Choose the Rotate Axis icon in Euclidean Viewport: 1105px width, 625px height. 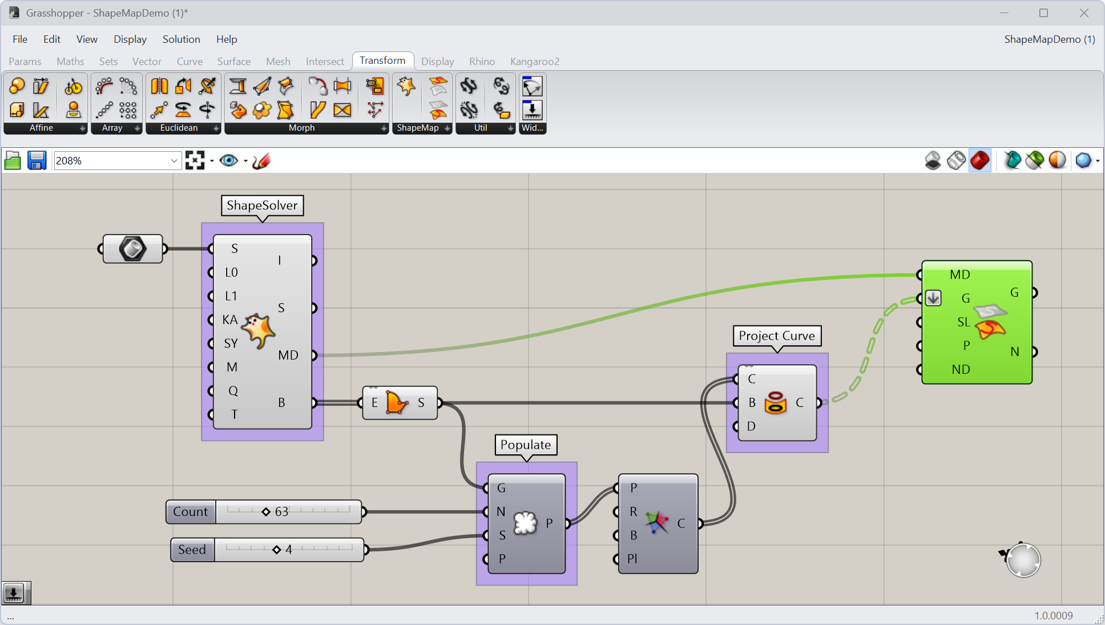[x=207, y=110]
